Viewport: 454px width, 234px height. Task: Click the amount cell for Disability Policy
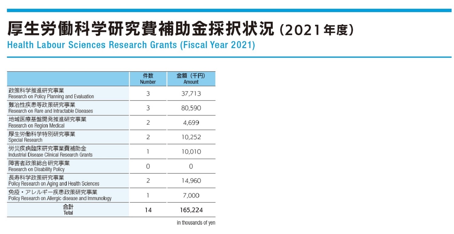(191, 166)
